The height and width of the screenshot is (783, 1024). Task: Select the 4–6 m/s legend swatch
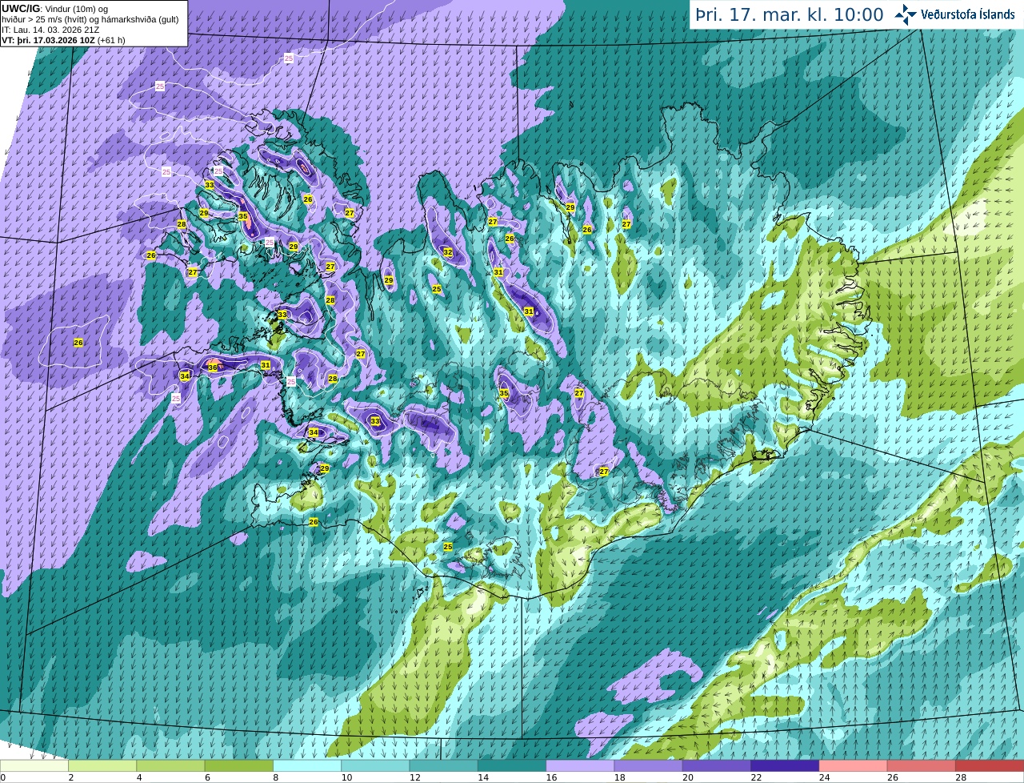click(x=170, y=765)
